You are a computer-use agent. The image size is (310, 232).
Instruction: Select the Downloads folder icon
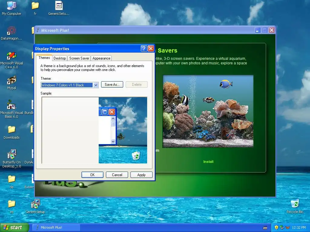click(12, 132)
